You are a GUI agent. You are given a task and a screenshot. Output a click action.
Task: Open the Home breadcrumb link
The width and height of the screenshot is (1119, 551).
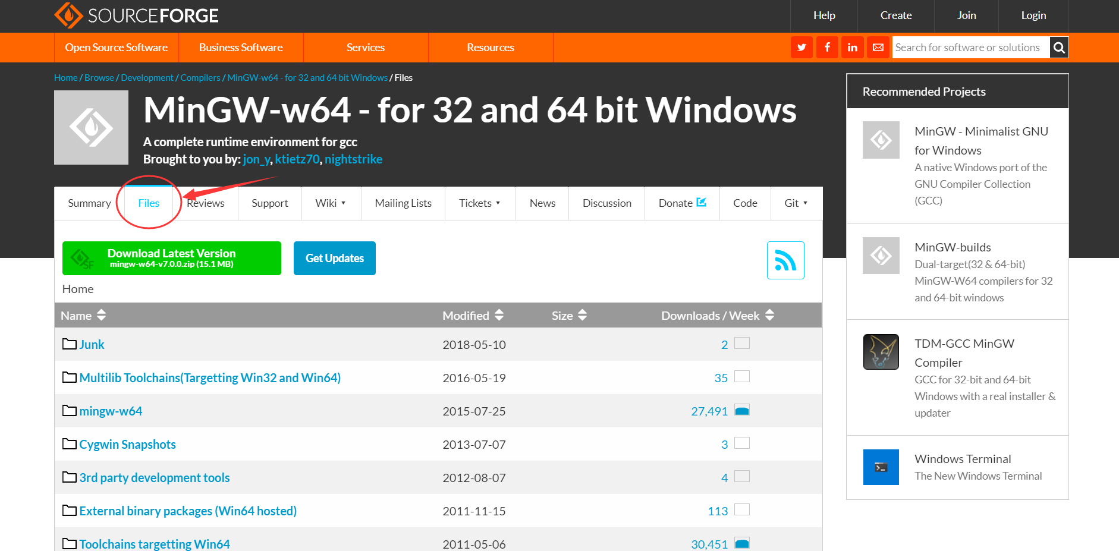65,78
